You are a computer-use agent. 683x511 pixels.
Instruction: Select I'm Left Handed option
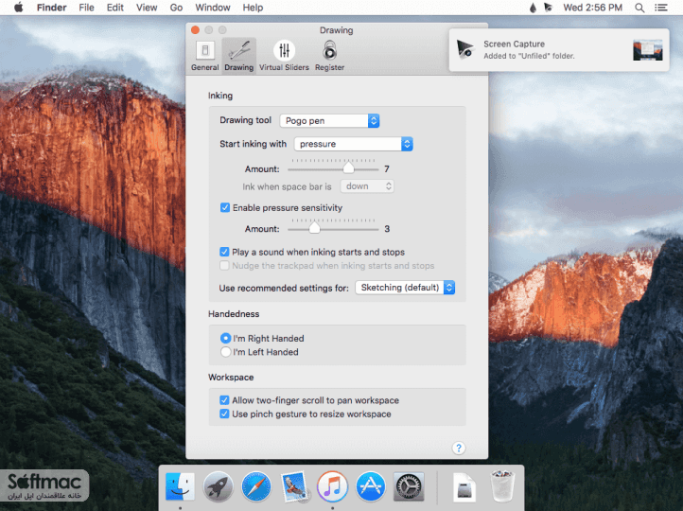225,352
